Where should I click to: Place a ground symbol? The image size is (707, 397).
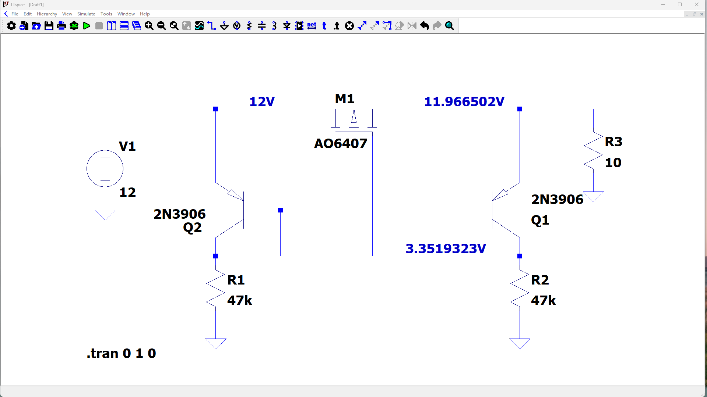[224, 26]
